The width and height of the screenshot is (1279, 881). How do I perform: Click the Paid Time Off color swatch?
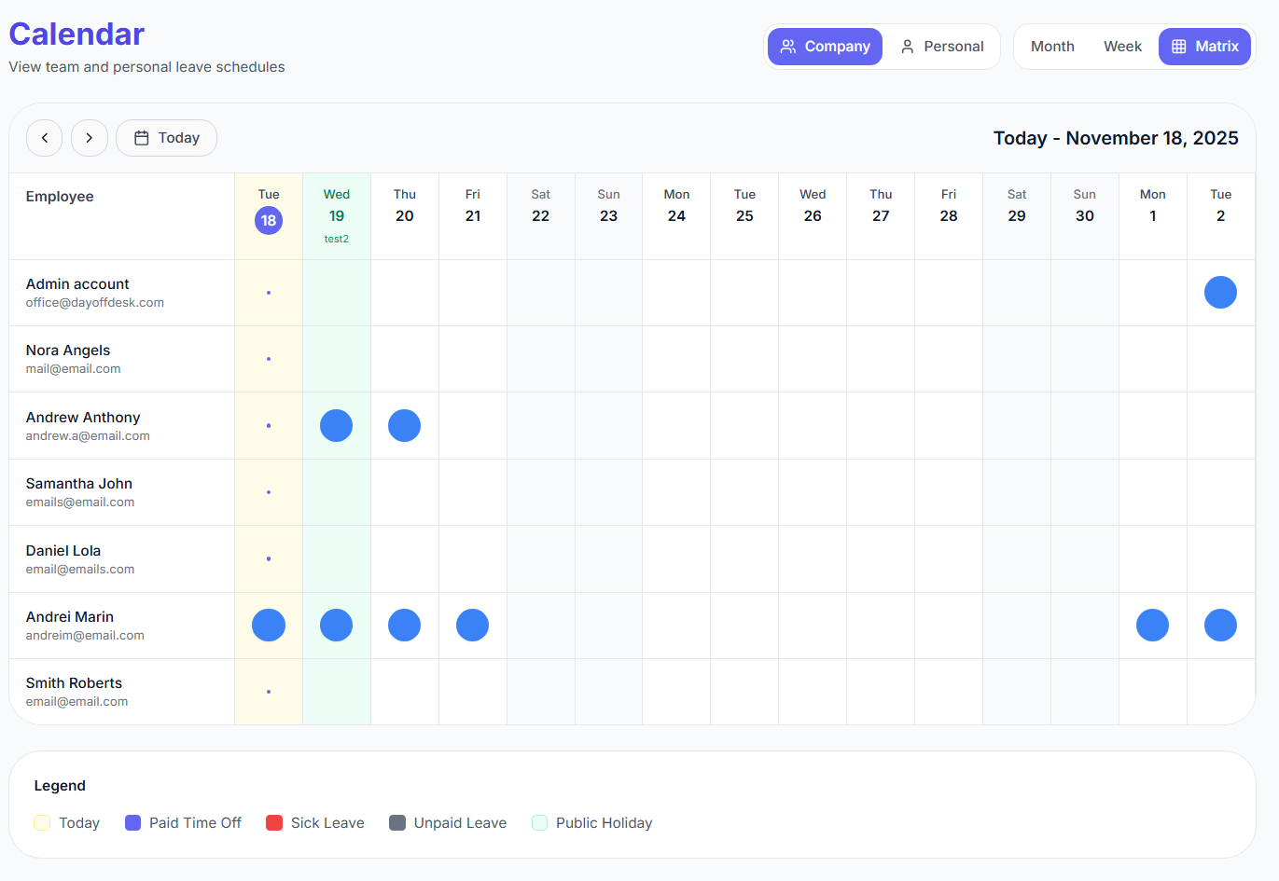pos(132,822)
